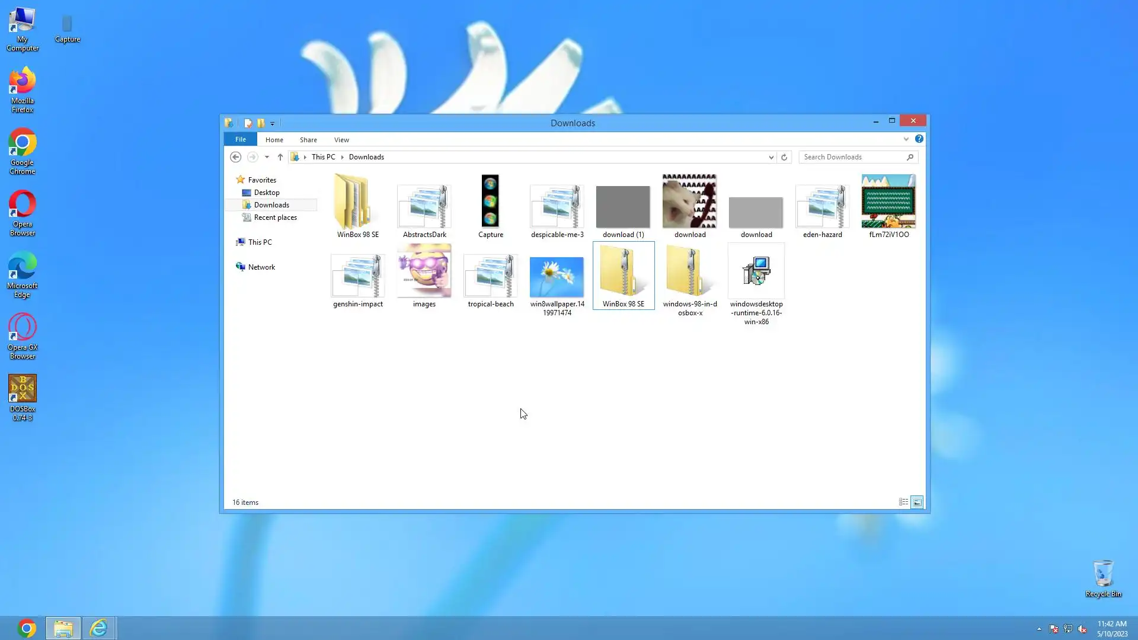Click the Back navigation arrow
Image resolution: width=1138 pixels, height=640 pixels.
pos(235,157)
